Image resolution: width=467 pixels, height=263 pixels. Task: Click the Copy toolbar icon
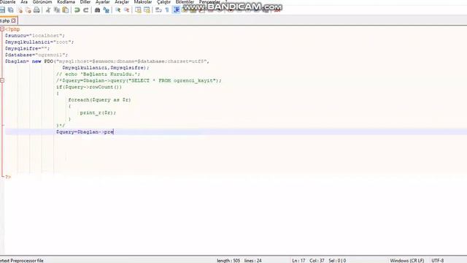click(x=57, y=10)
